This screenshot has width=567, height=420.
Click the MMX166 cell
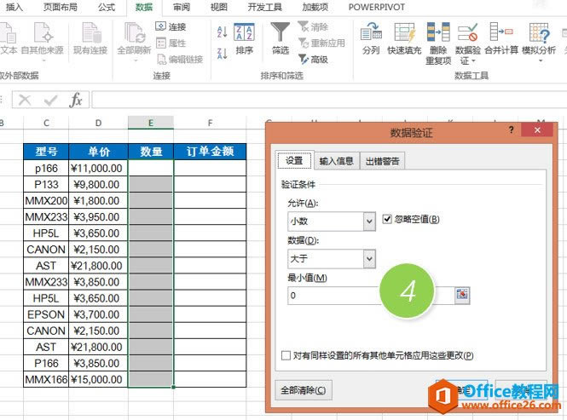coord(46,379)
